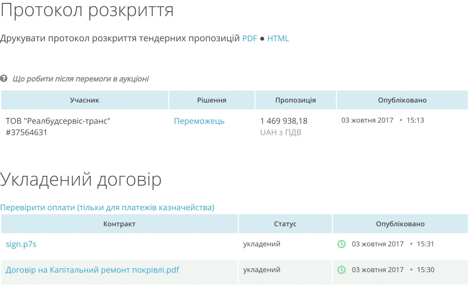Click the 'укладений' status in sign.p7s row
Image resolution: width=469 pixels, height=287 pixels.
(x=262, y=244)
